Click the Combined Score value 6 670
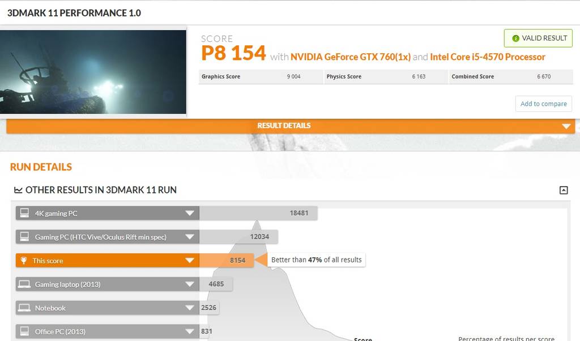 click(x=544, y=76)
